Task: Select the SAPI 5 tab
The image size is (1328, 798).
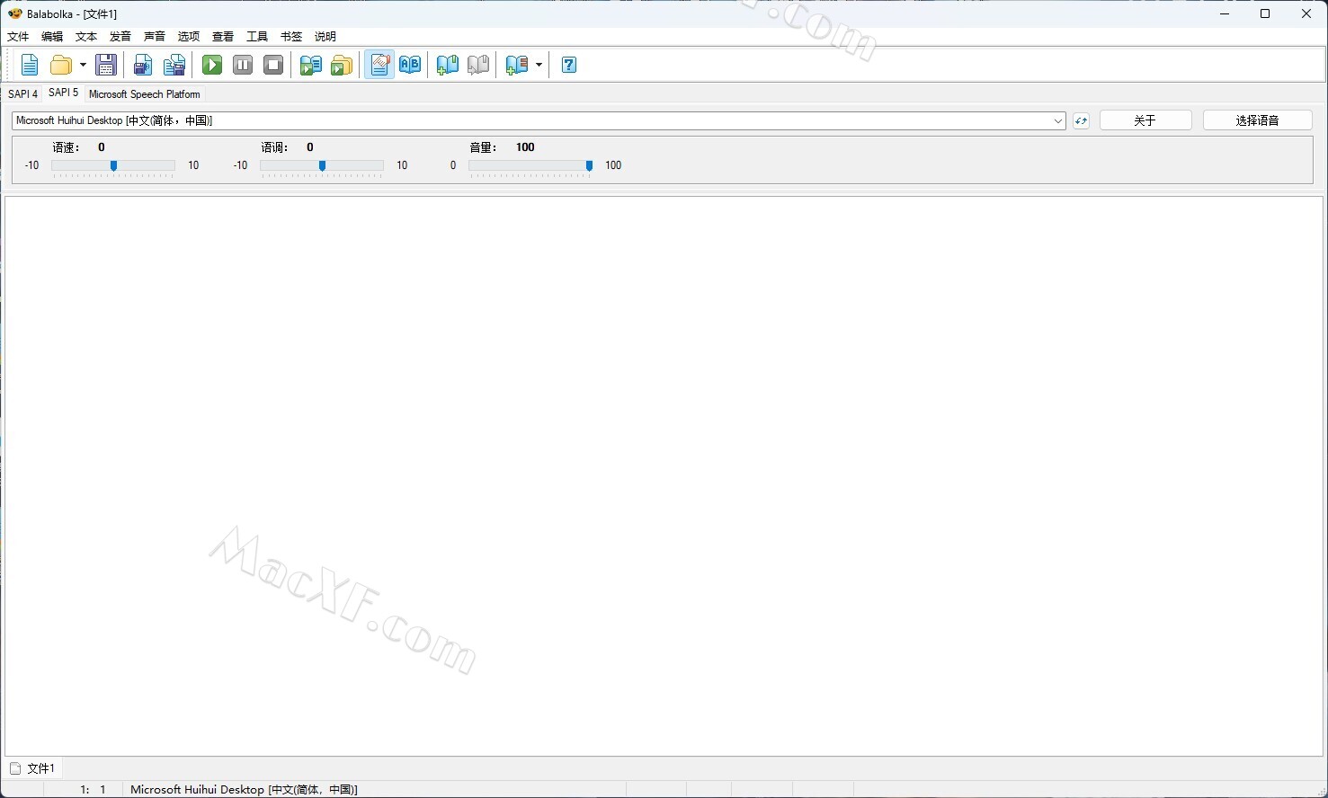Action: click(63, 93)
